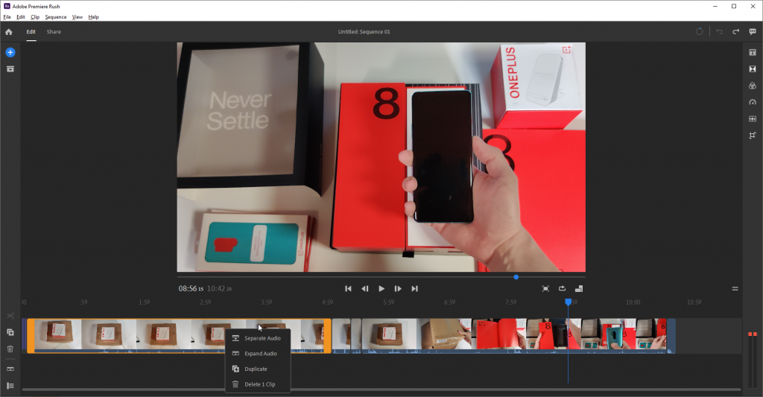Screen dimensions: 763x397
Task: Open the Project panel icon
Action: click(10, 69)
